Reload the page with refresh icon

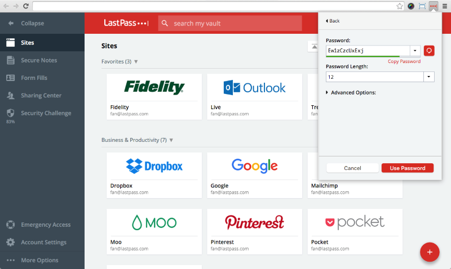pyautogui.click(x=26, y=6)
